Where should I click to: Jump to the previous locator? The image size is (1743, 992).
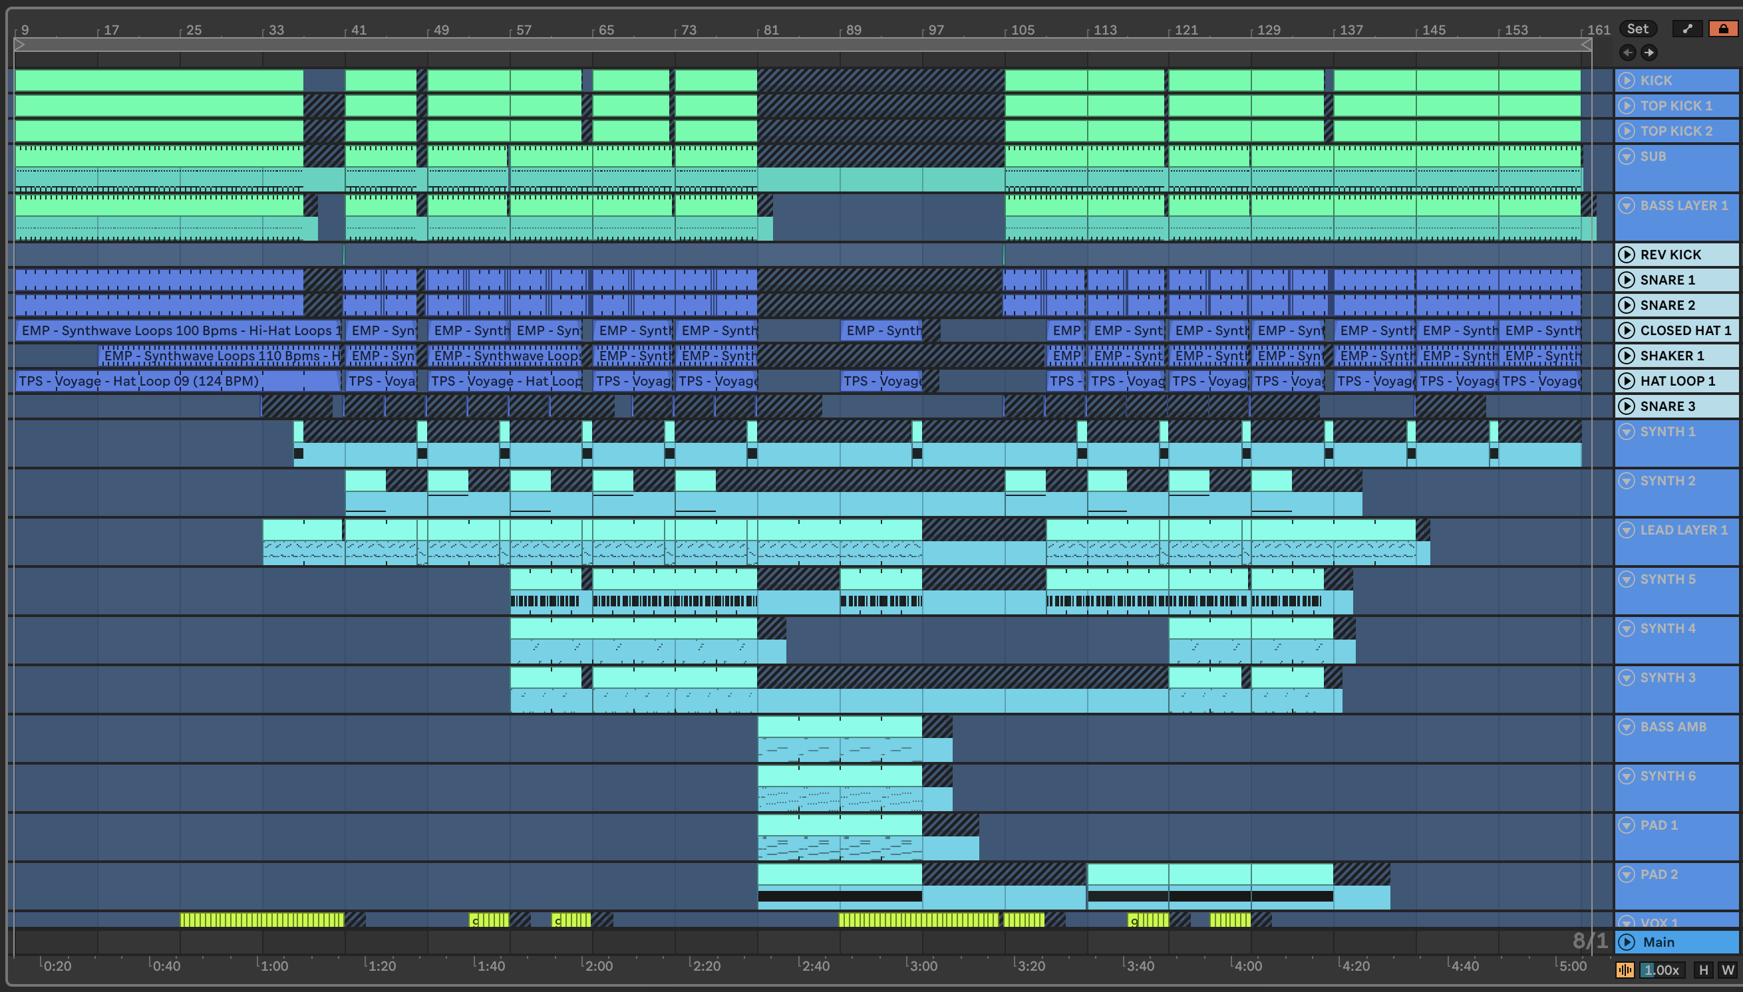click(x=1627, y=53)
